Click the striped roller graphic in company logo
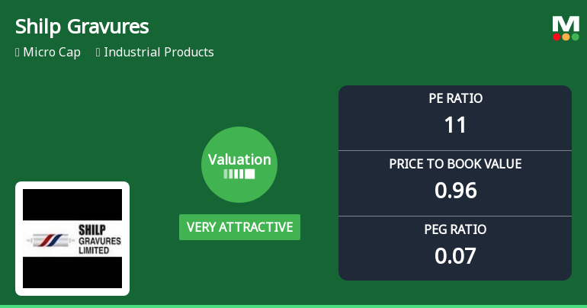587x308 pixels. pos(50,240)
